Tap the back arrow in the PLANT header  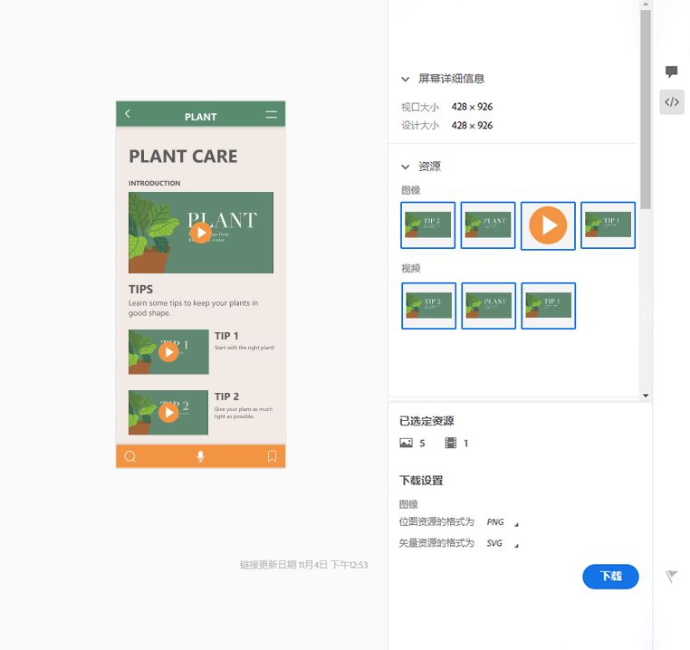pyautogui.click(x=127, y=113)
